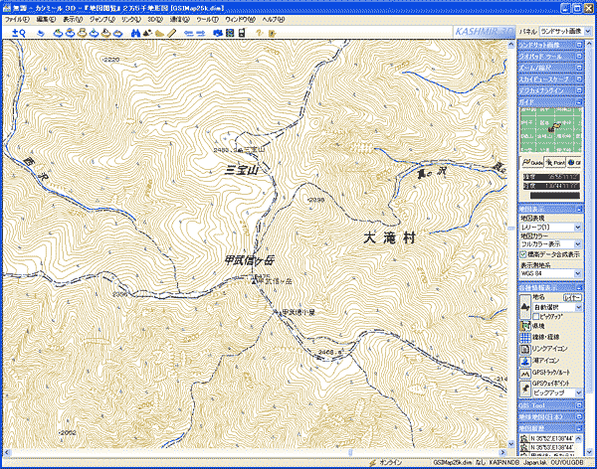597x469 pixels.
Task: Click the 甲武信ヶ岳 summit label on map
Action: point(250,260)
